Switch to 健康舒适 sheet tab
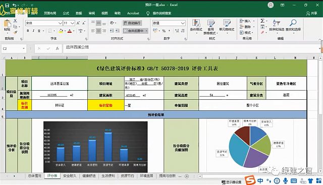 pyautogui.click(x=89, y=176)
